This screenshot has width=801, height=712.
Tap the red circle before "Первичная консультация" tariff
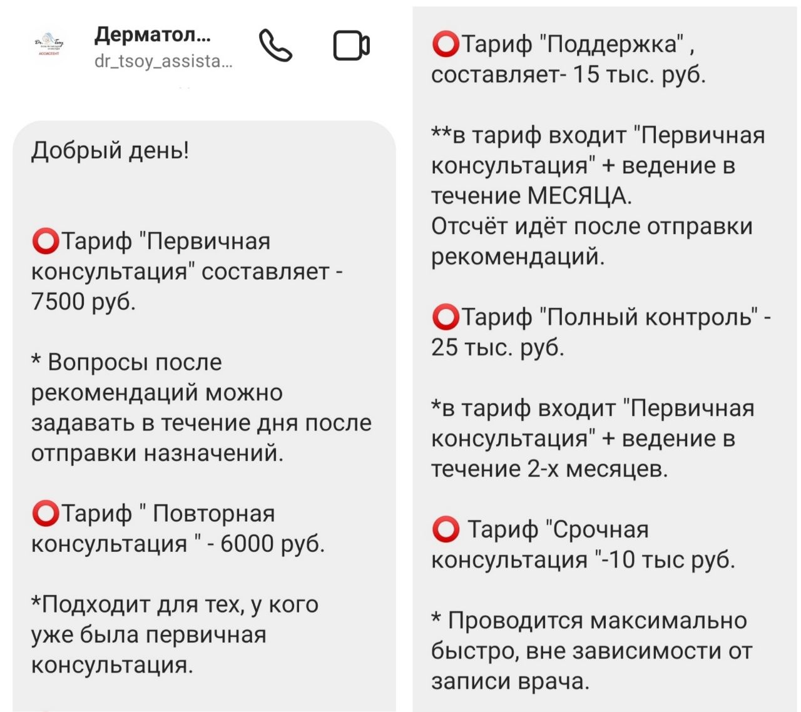[45, 242]
